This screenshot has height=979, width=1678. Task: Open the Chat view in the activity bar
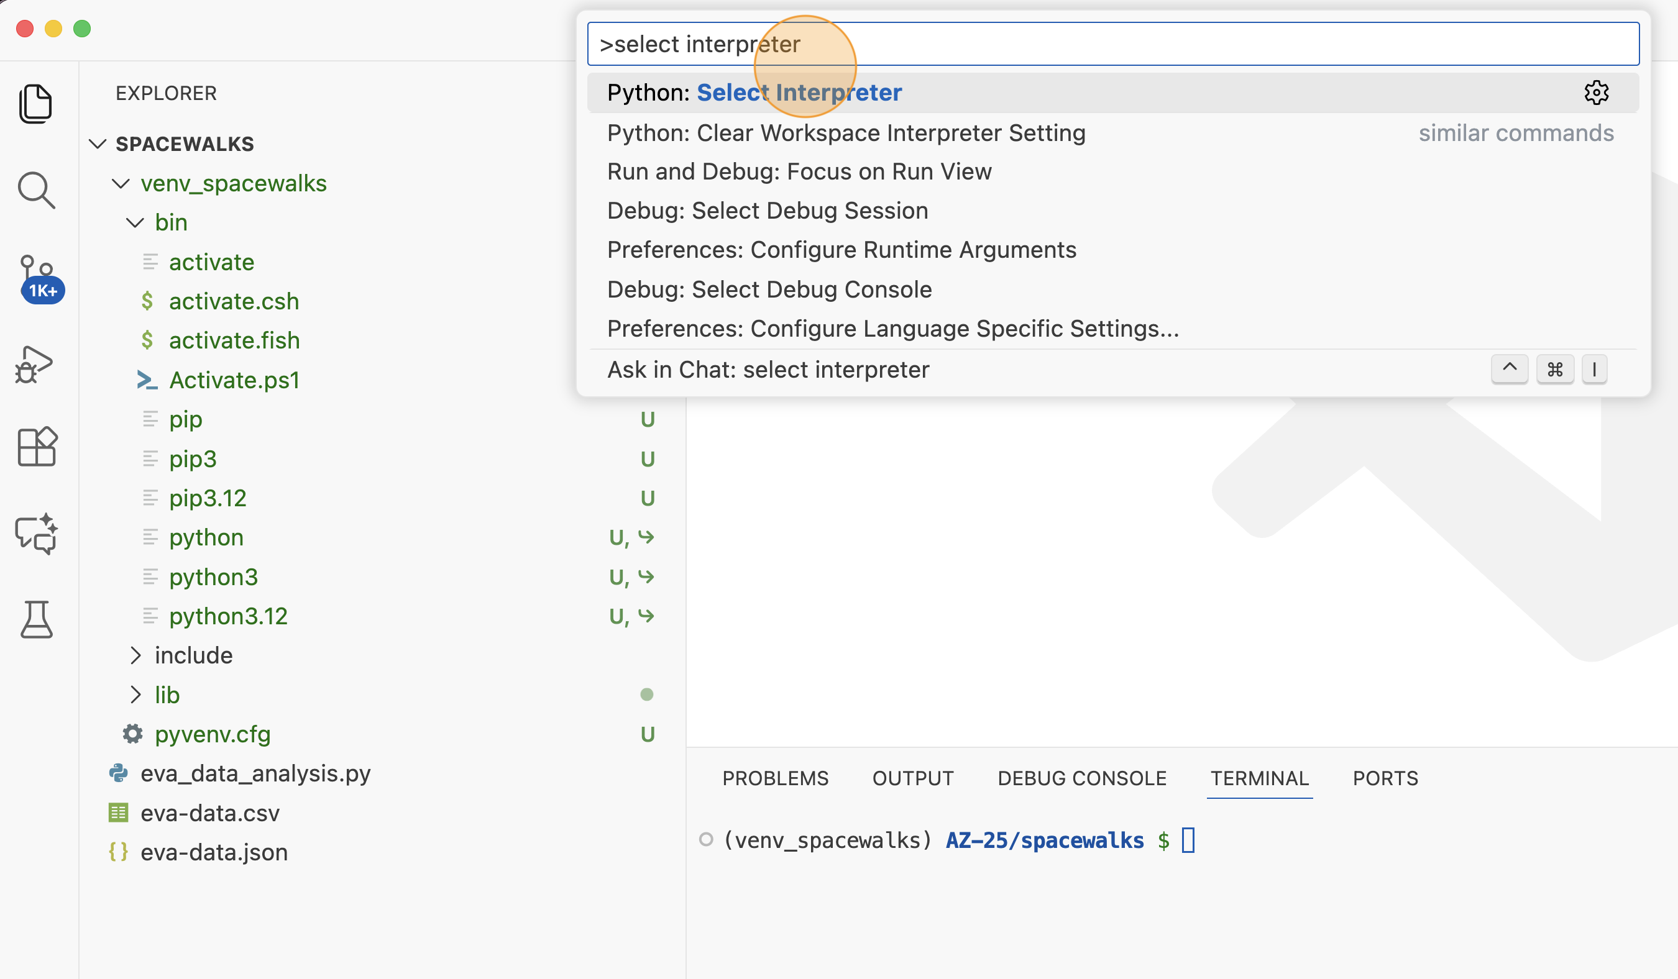pyautogui.click(x=36, y=534)
